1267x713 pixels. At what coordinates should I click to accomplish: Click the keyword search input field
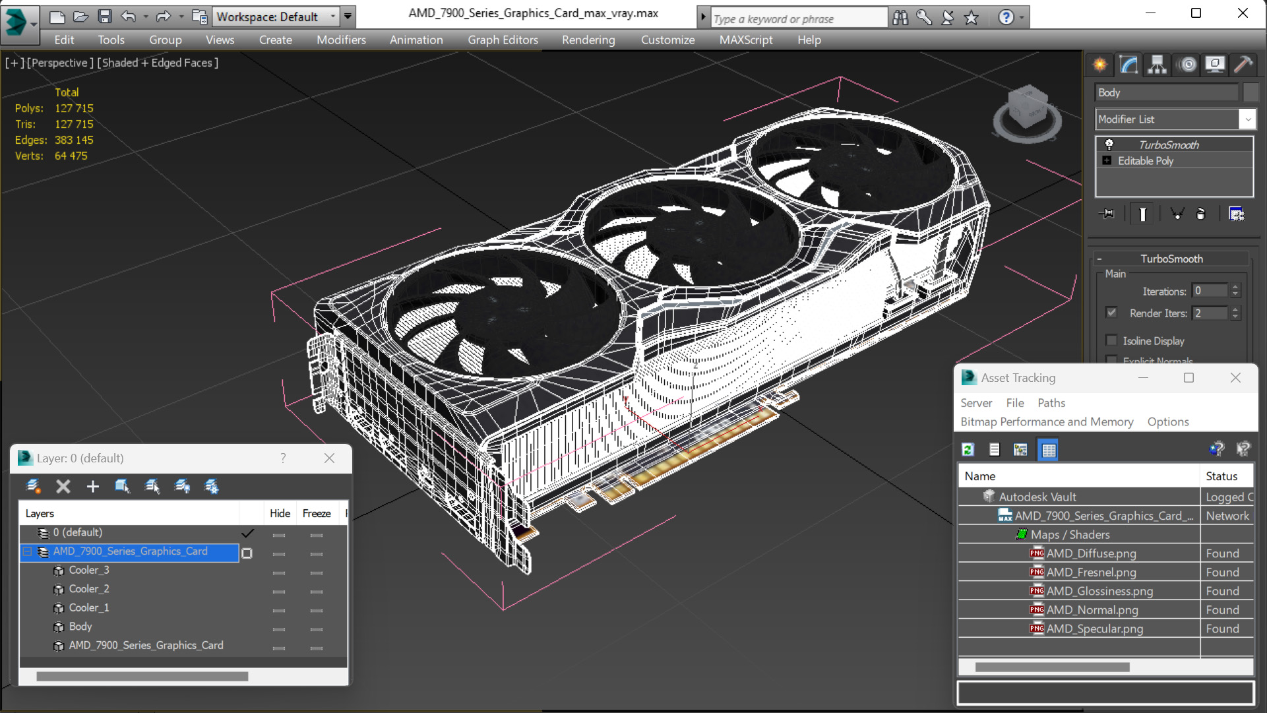pyautogui.click(x=799, y=18)
